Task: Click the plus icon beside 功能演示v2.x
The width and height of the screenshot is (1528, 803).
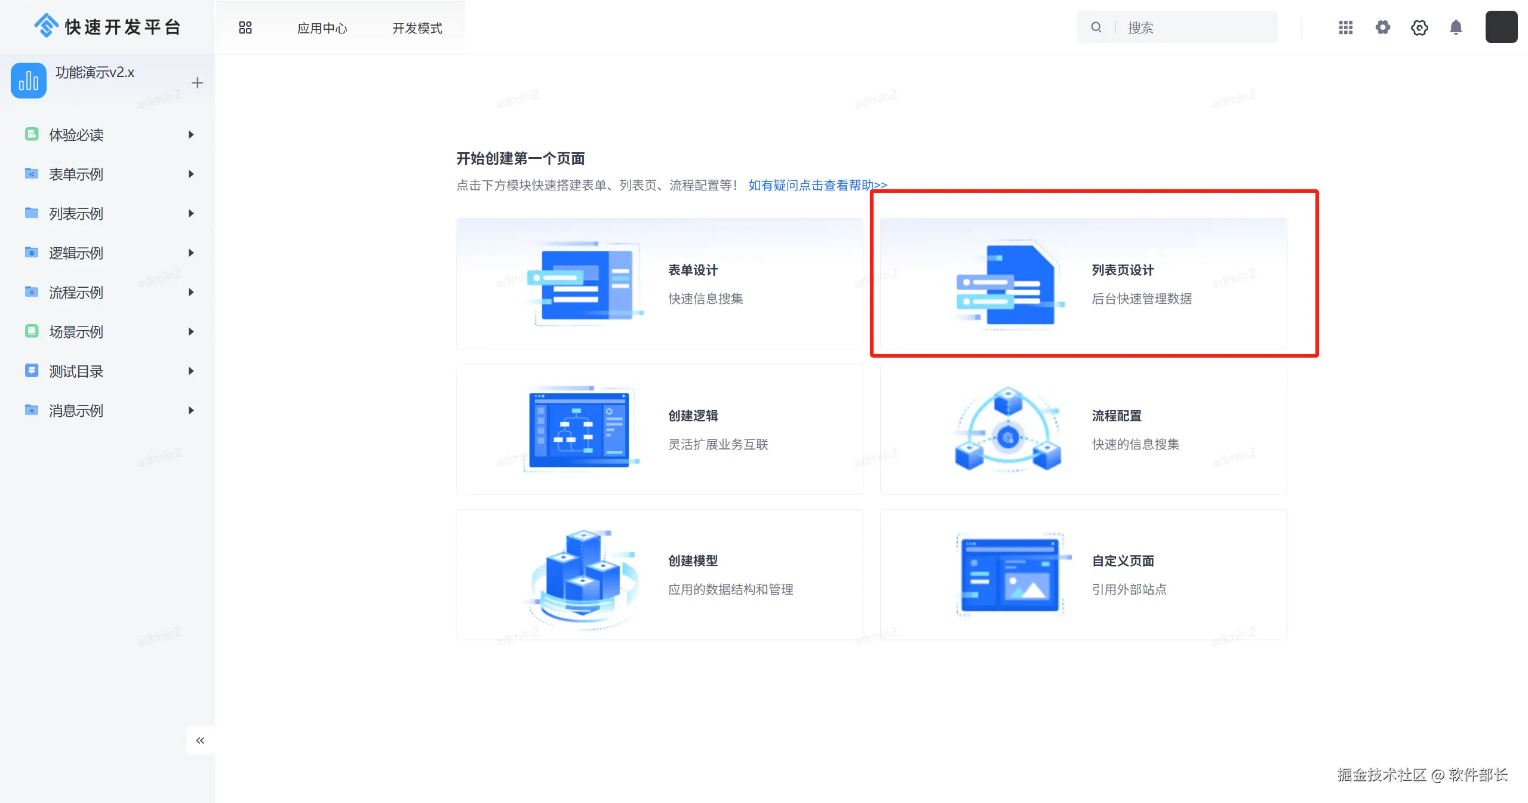Action: [x=197, y=82]
